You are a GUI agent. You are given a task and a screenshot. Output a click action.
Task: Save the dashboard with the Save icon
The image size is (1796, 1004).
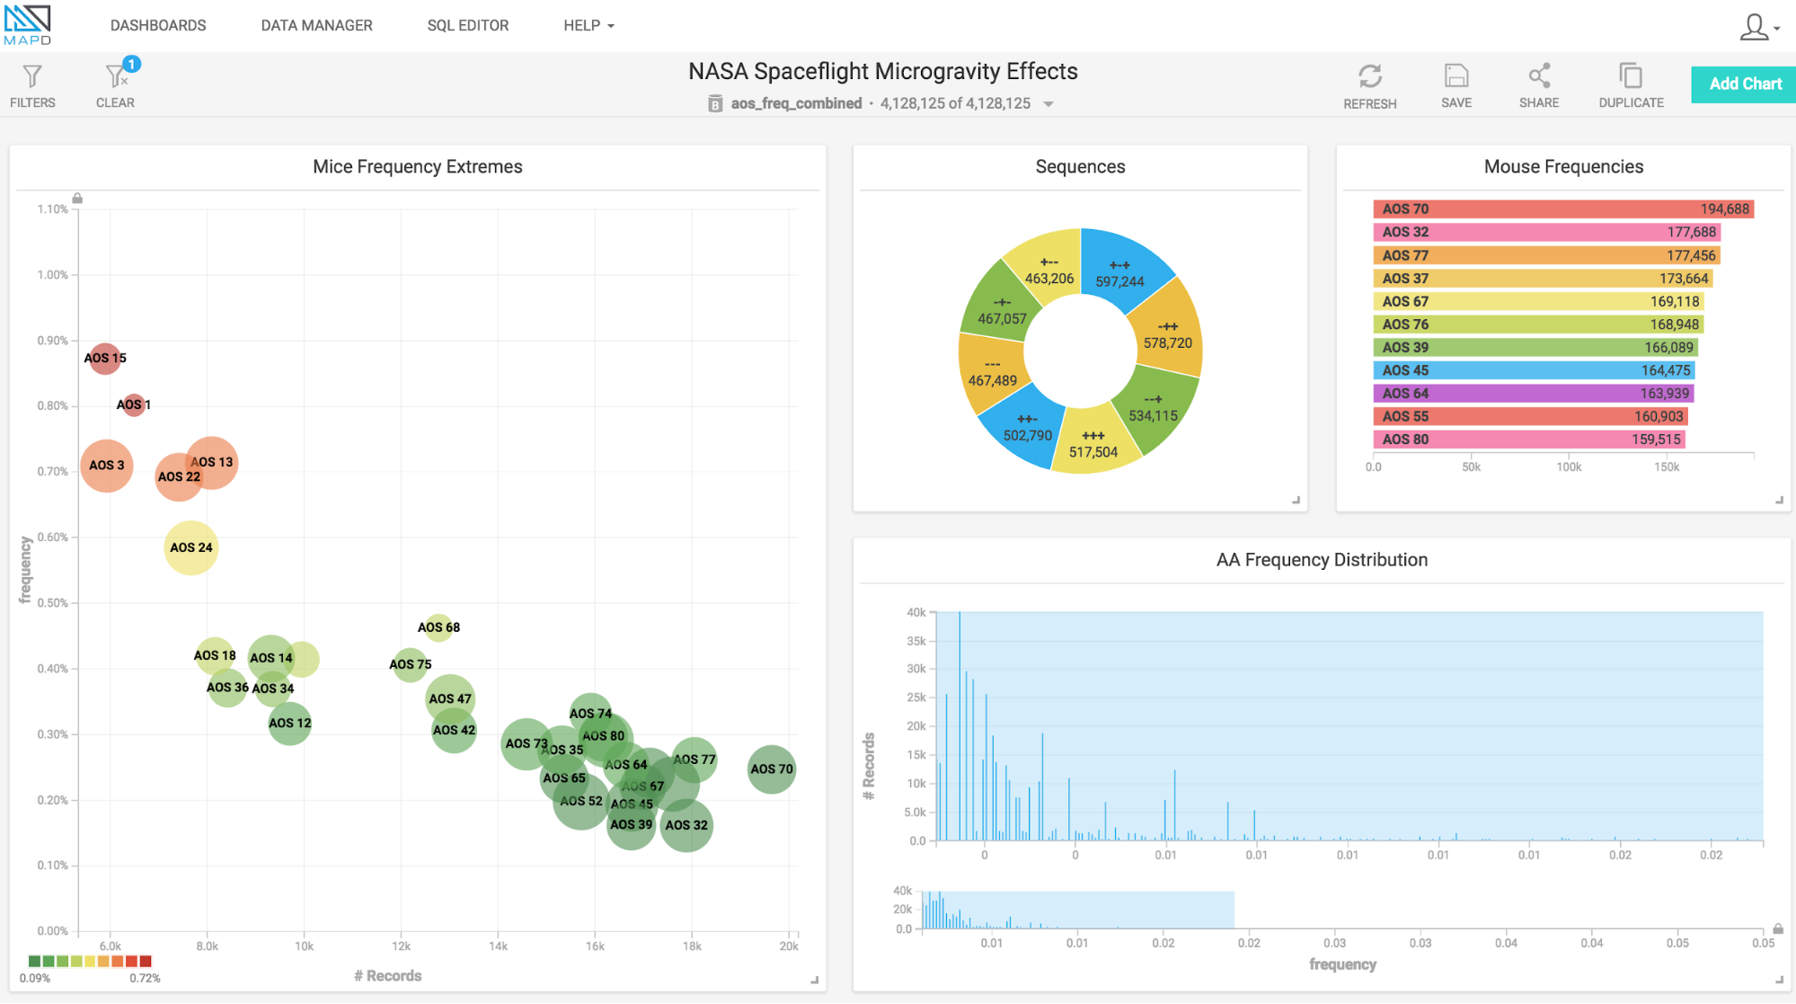(x=1455, y=76)
